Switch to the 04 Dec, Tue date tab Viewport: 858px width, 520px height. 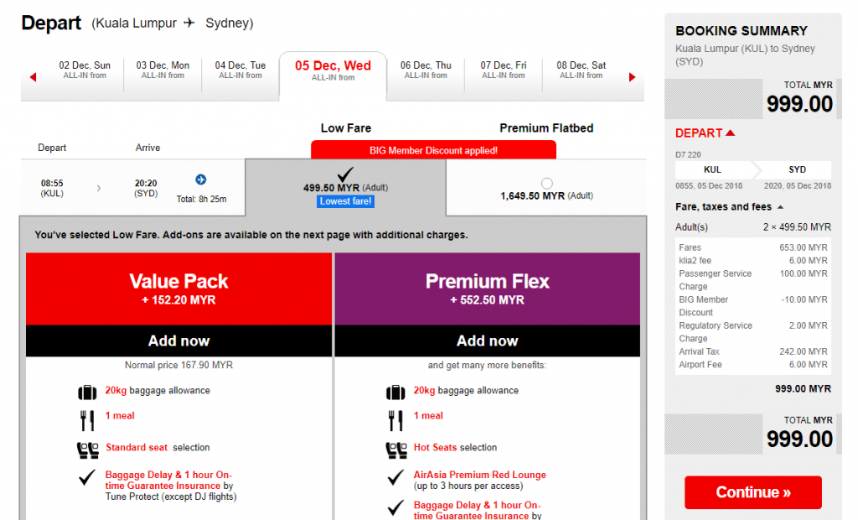point(240,70)
